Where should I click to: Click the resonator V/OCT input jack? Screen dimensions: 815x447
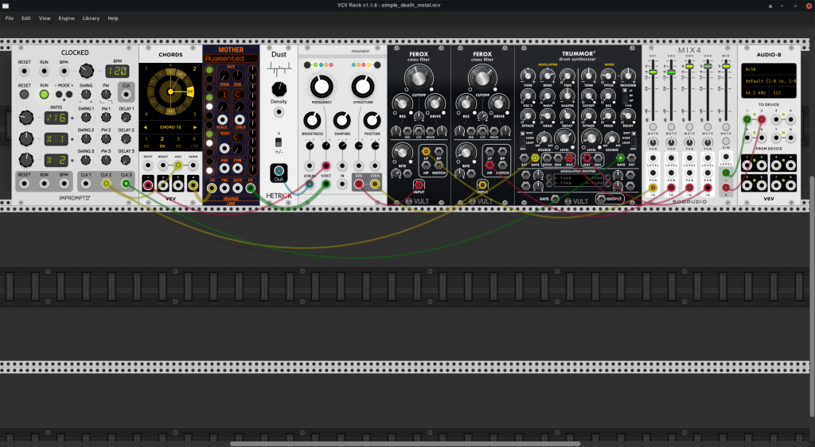[x=326, y=184]
